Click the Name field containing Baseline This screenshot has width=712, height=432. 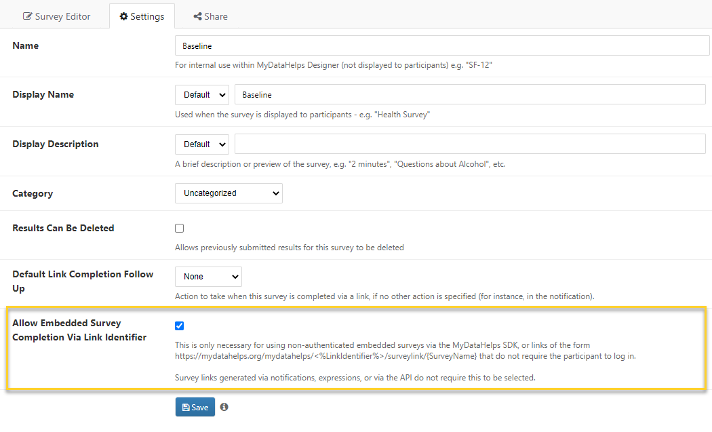pos(442,46)
